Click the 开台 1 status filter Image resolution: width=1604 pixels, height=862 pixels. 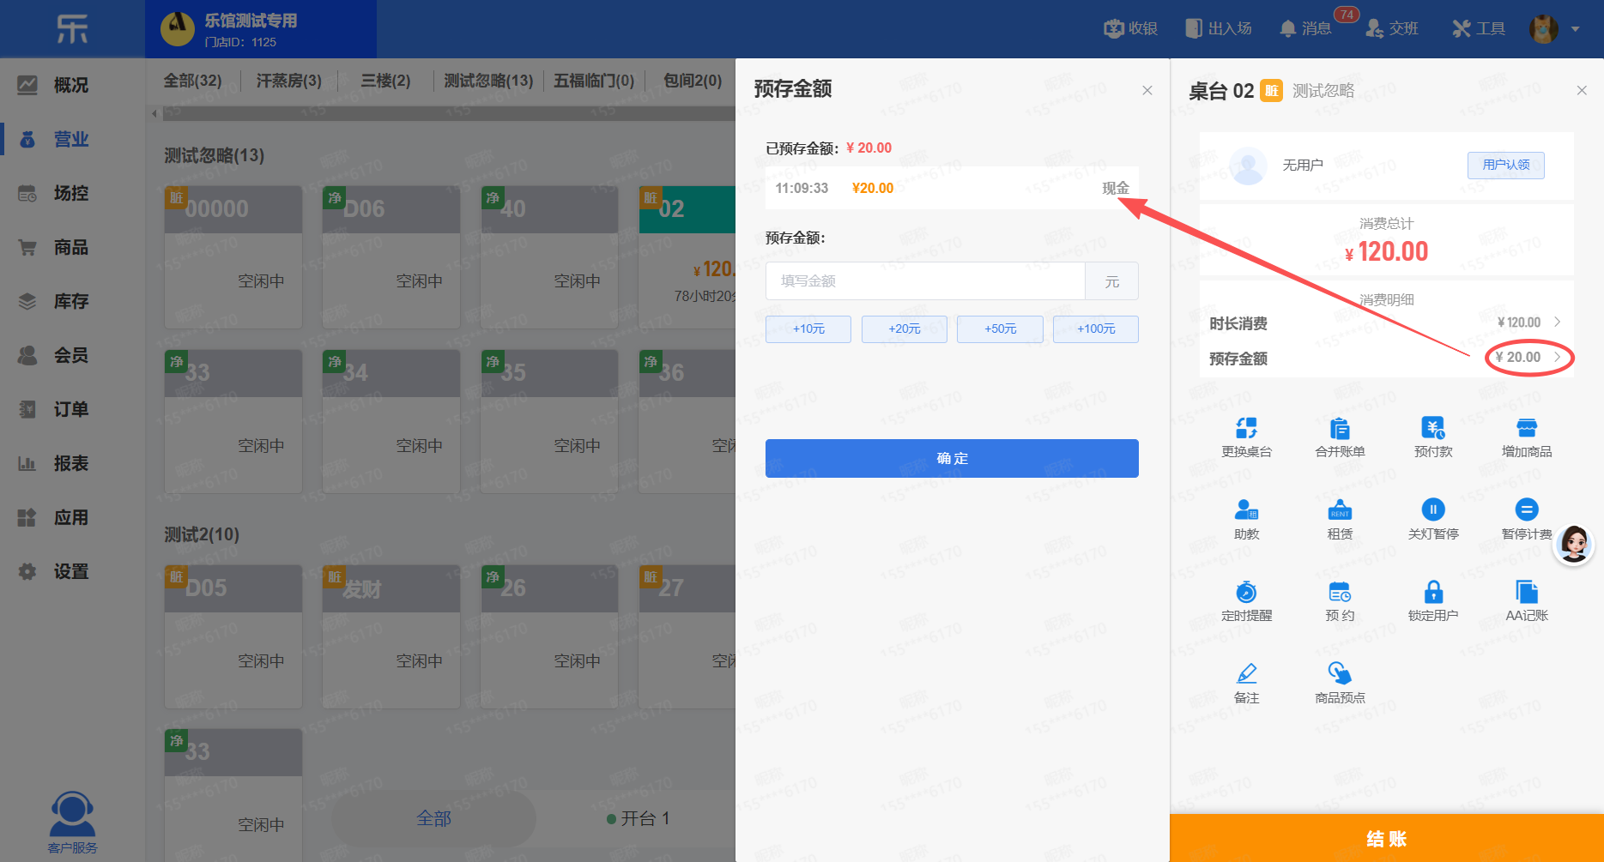tap(638, 818)
